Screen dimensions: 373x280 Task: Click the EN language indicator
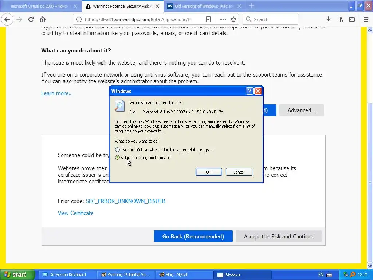(x=321, y=275)
